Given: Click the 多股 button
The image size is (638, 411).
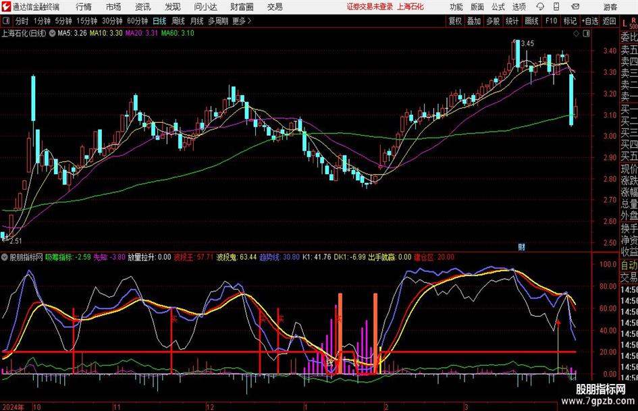Looking at the screenshot, I should 493,21.
